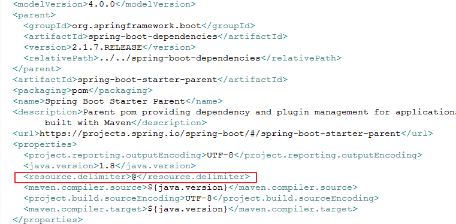Viewport: 456px width, 224px height.
Task: Click the closing properties tag
Action: point(48,220)
